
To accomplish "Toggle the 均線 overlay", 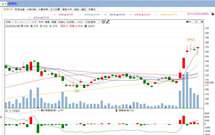I will click(x=8, y=22).
